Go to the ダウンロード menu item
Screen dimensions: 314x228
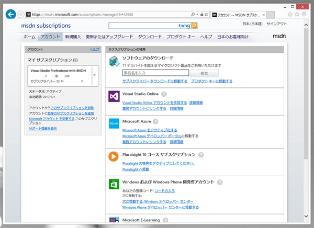coord(150,37)
